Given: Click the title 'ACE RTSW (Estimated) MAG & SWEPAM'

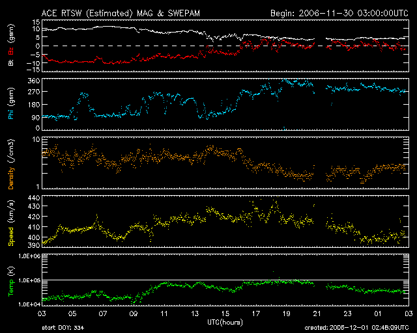Looking at the screenshot, I should pyautogui.click(x=121, y=13).
